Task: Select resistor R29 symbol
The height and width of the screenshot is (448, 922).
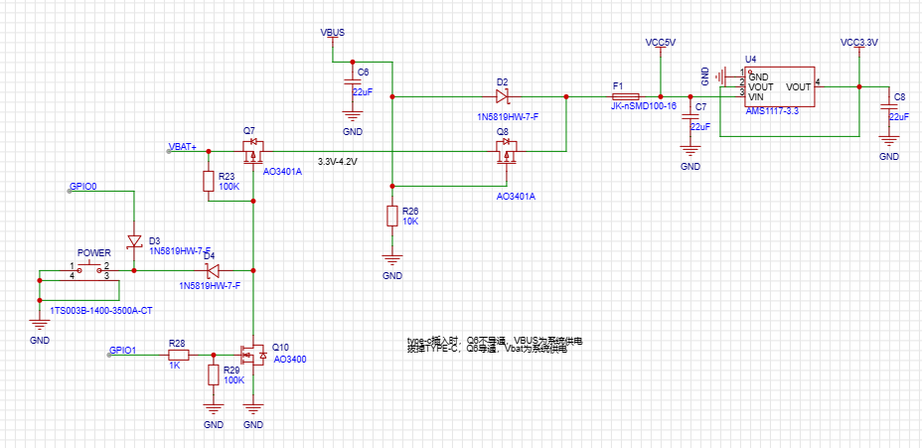Action: pyautogui.click(x=214, y=374)
